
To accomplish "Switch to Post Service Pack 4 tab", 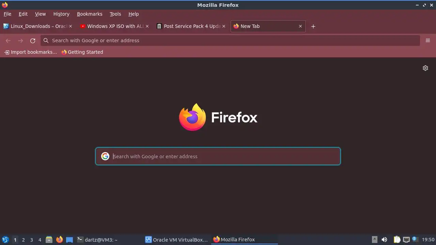I will [x=191, y=26].
